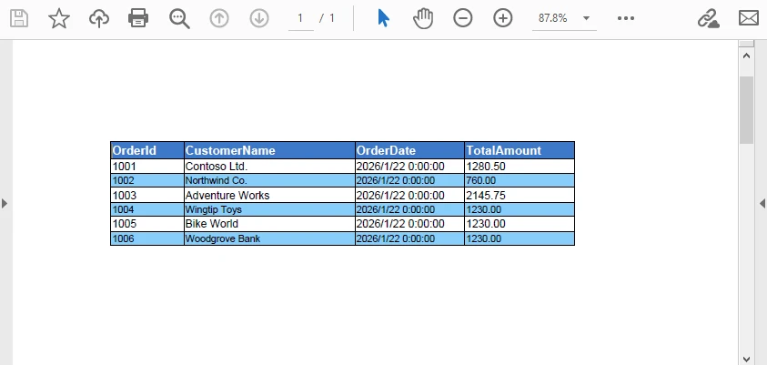The image size is (767, 365).
Task: Click the Contoso Ltd. customer cell
Action: point(269,167)
